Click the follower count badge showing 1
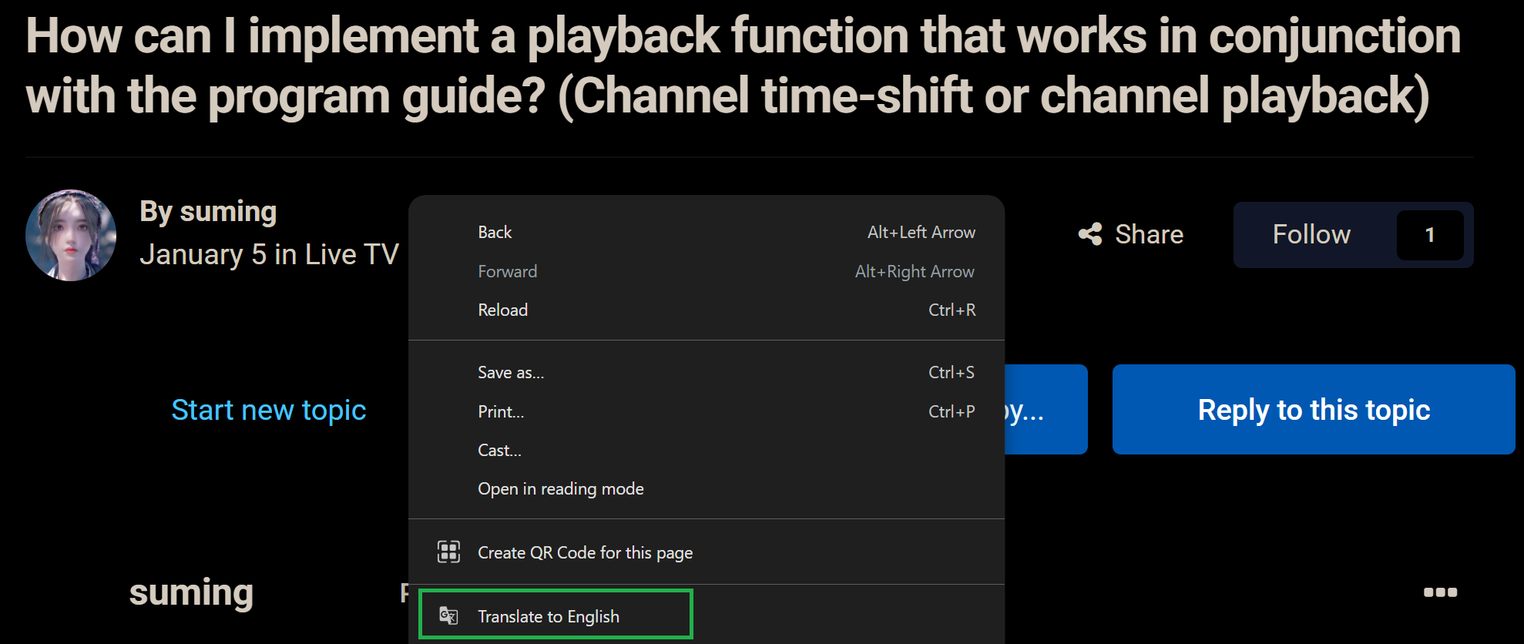 coord(1429,235)
